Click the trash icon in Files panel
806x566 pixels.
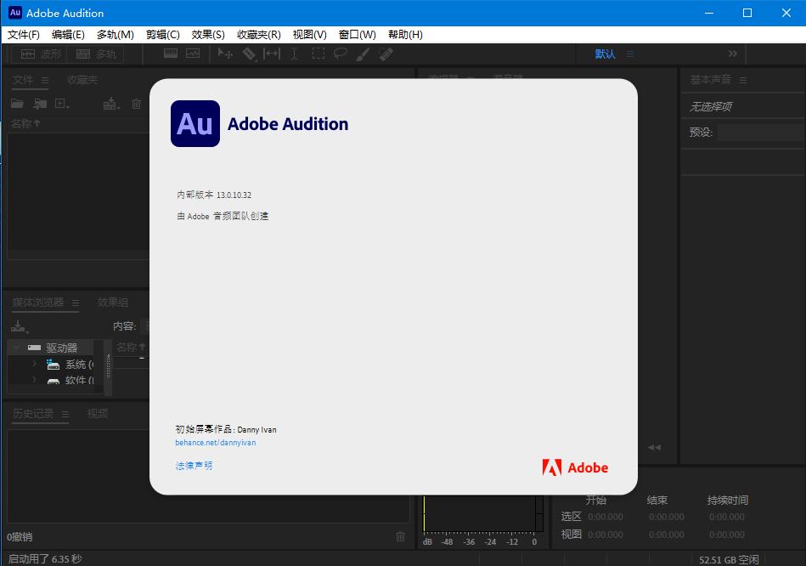[x=136, y=104]
